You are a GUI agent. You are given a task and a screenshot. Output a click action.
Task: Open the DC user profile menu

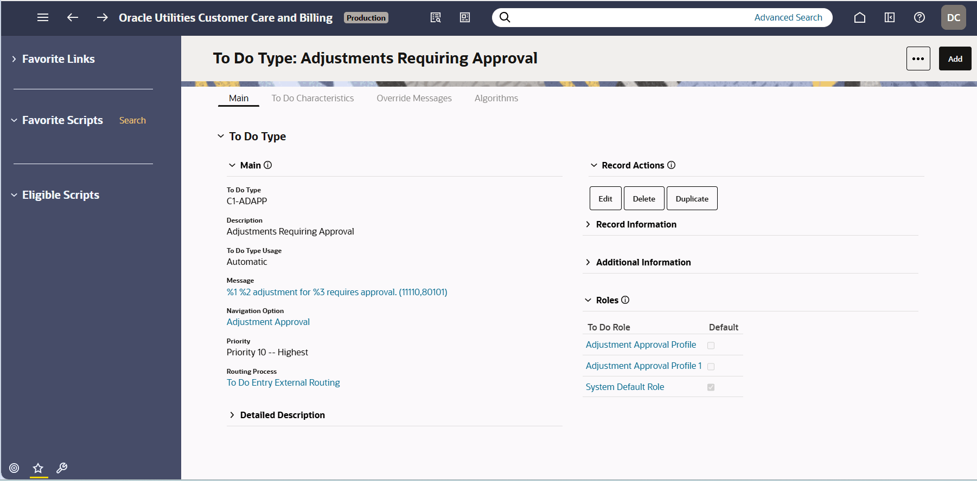click(x=954, y=17)
